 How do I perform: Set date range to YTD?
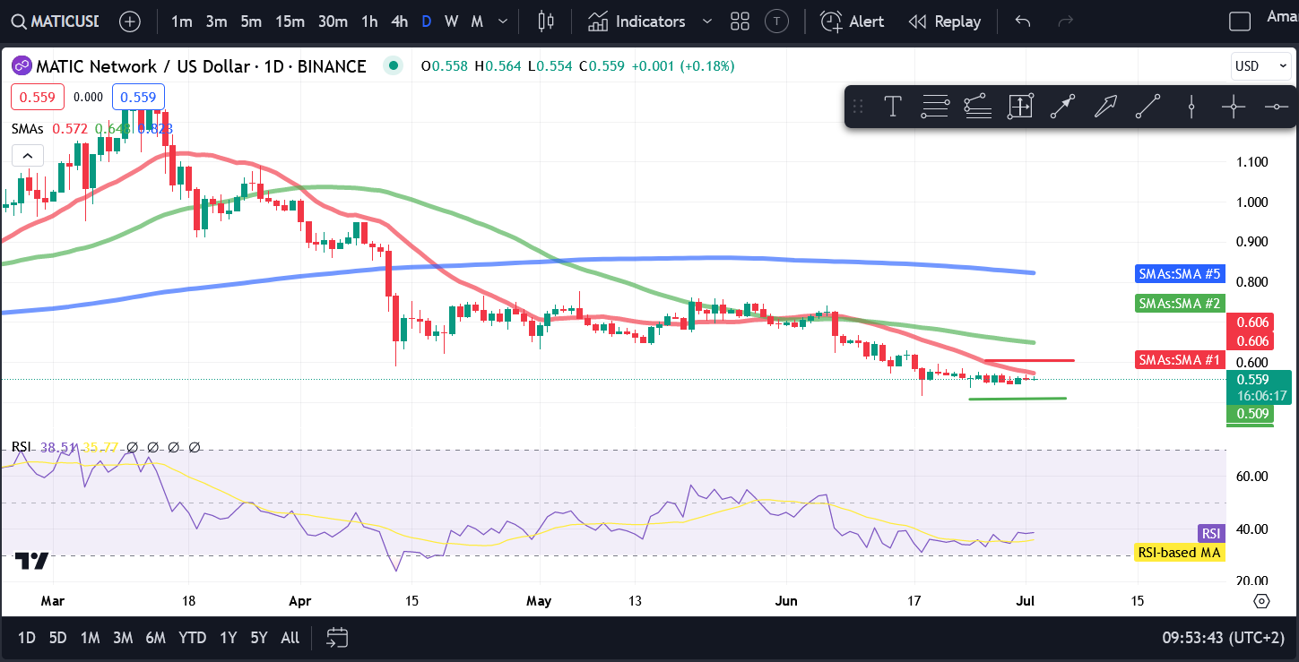193,638
